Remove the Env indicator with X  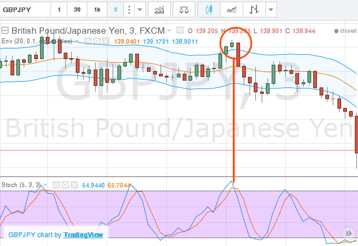[106, 41]
